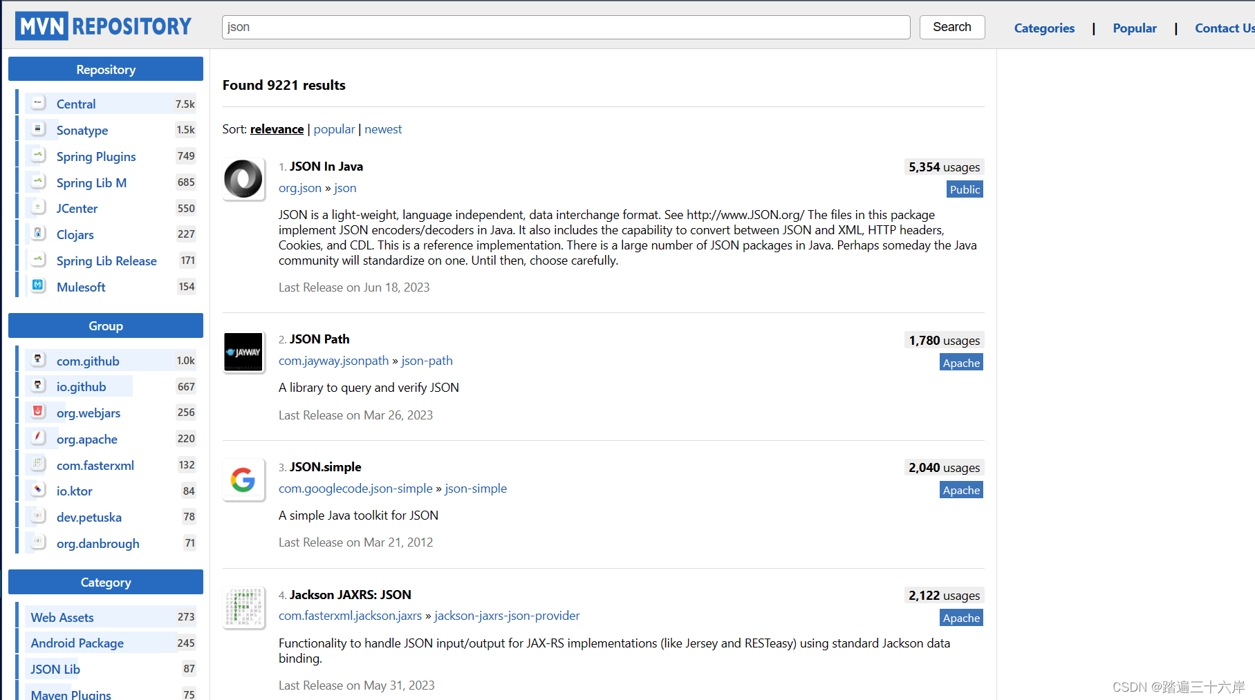Click the dev.petuska group icon

tap(38, 516)
